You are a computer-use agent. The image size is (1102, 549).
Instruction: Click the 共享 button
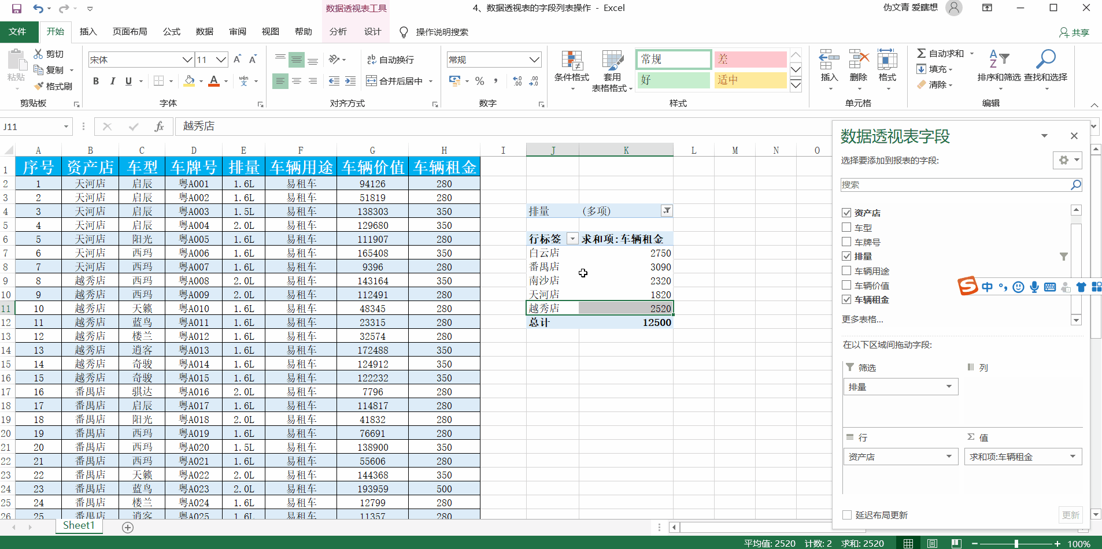click(1074, 32)
